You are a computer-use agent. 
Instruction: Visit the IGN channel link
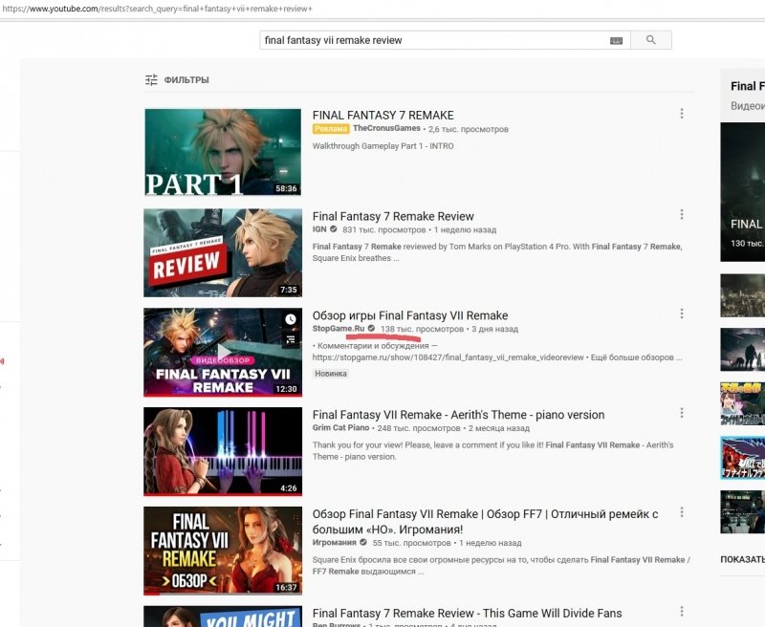click(319, 229)
